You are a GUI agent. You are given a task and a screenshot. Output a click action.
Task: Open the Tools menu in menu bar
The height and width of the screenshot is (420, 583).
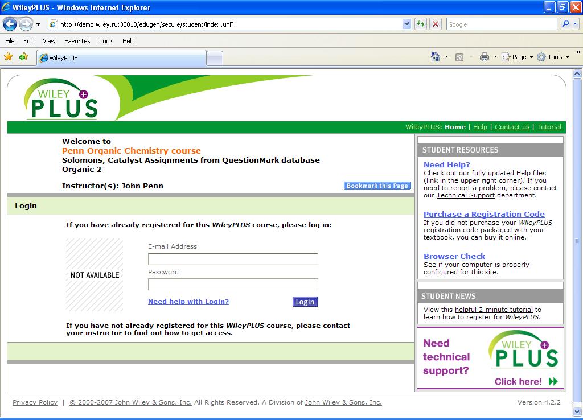(106, 41)
